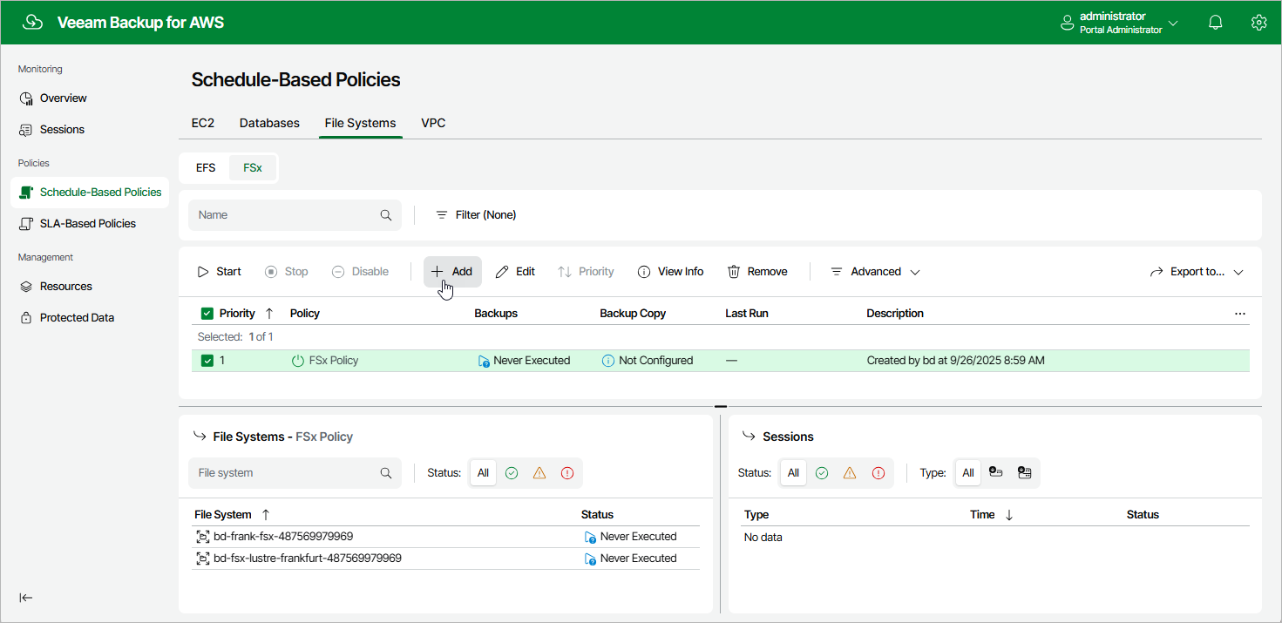Viewport: 1282px width, 623px height.
Task: Click the magnifier icon in File system search
Action: click(x=386, y=473)
